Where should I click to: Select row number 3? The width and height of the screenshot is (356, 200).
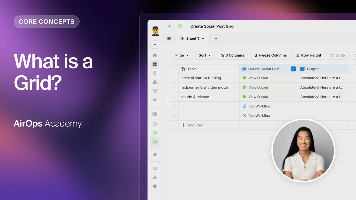pyautogui.click(x=174, y=97)
